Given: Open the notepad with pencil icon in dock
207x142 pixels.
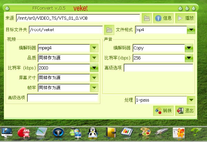Looking at the screenshot, I should click(42, 132).
